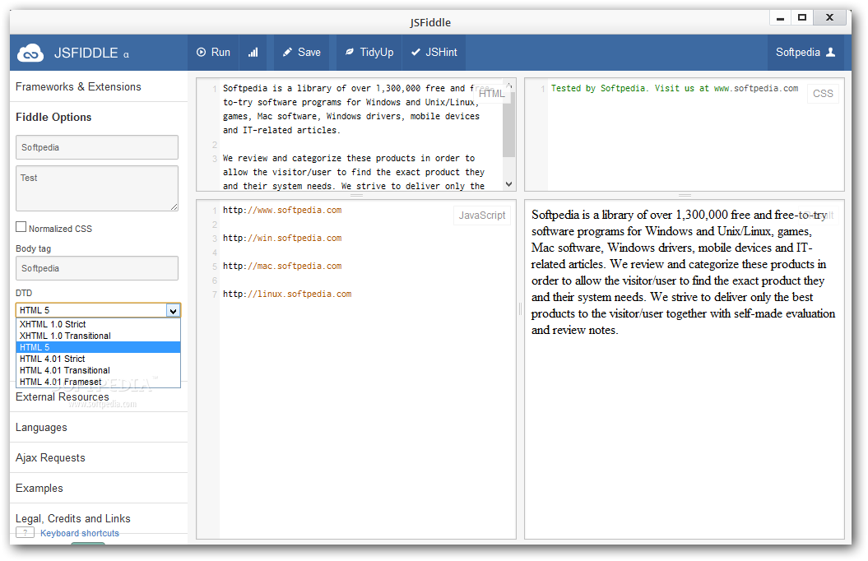Click the horizontal splitter handle below CSS panel
Viewport: 868px width, 561px height.
click(x=685, y=195)
